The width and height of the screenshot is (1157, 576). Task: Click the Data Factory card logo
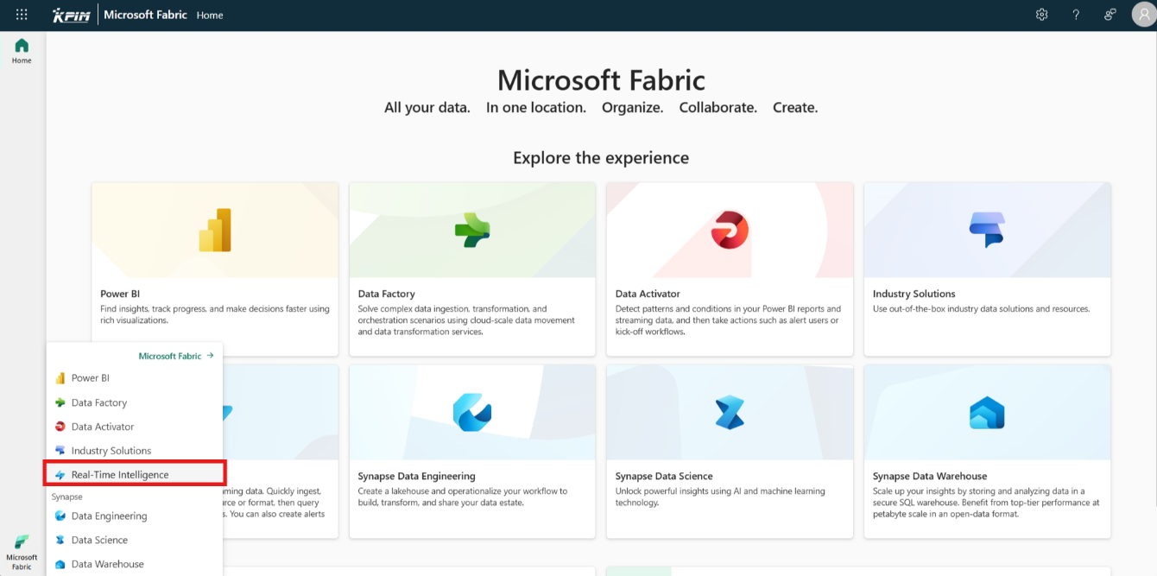472,230
